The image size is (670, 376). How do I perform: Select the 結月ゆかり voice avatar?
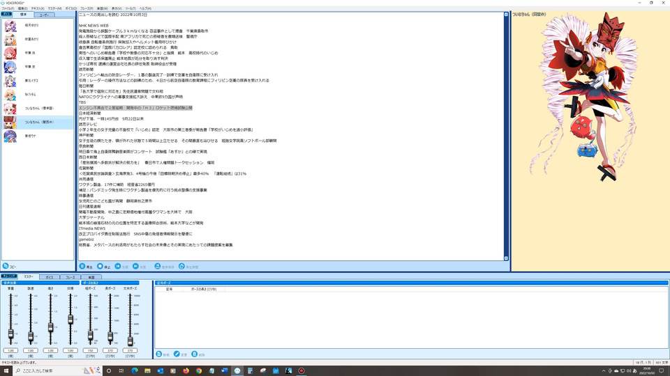point(10,26)
